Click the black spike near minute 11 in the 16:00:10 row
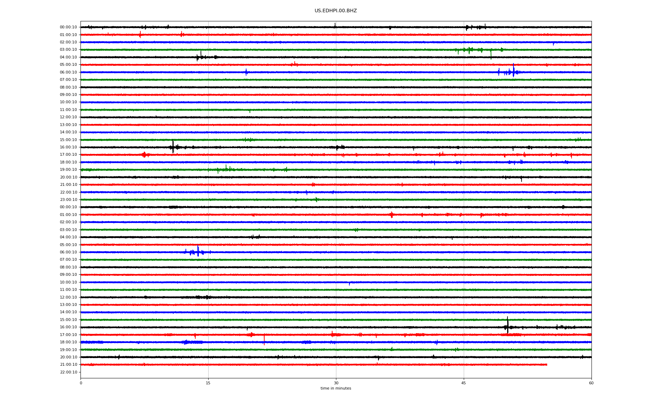 173,147
